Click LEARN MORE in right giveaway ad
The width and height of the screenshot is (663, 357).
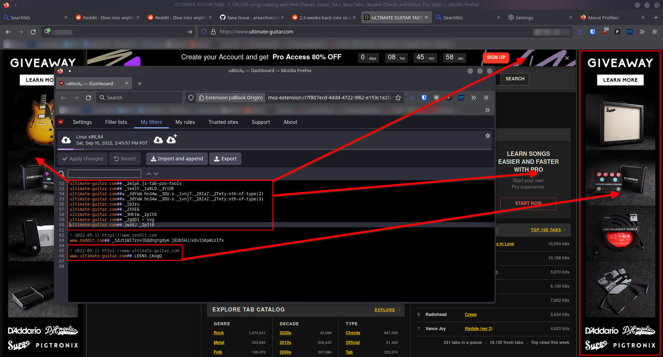620,80
